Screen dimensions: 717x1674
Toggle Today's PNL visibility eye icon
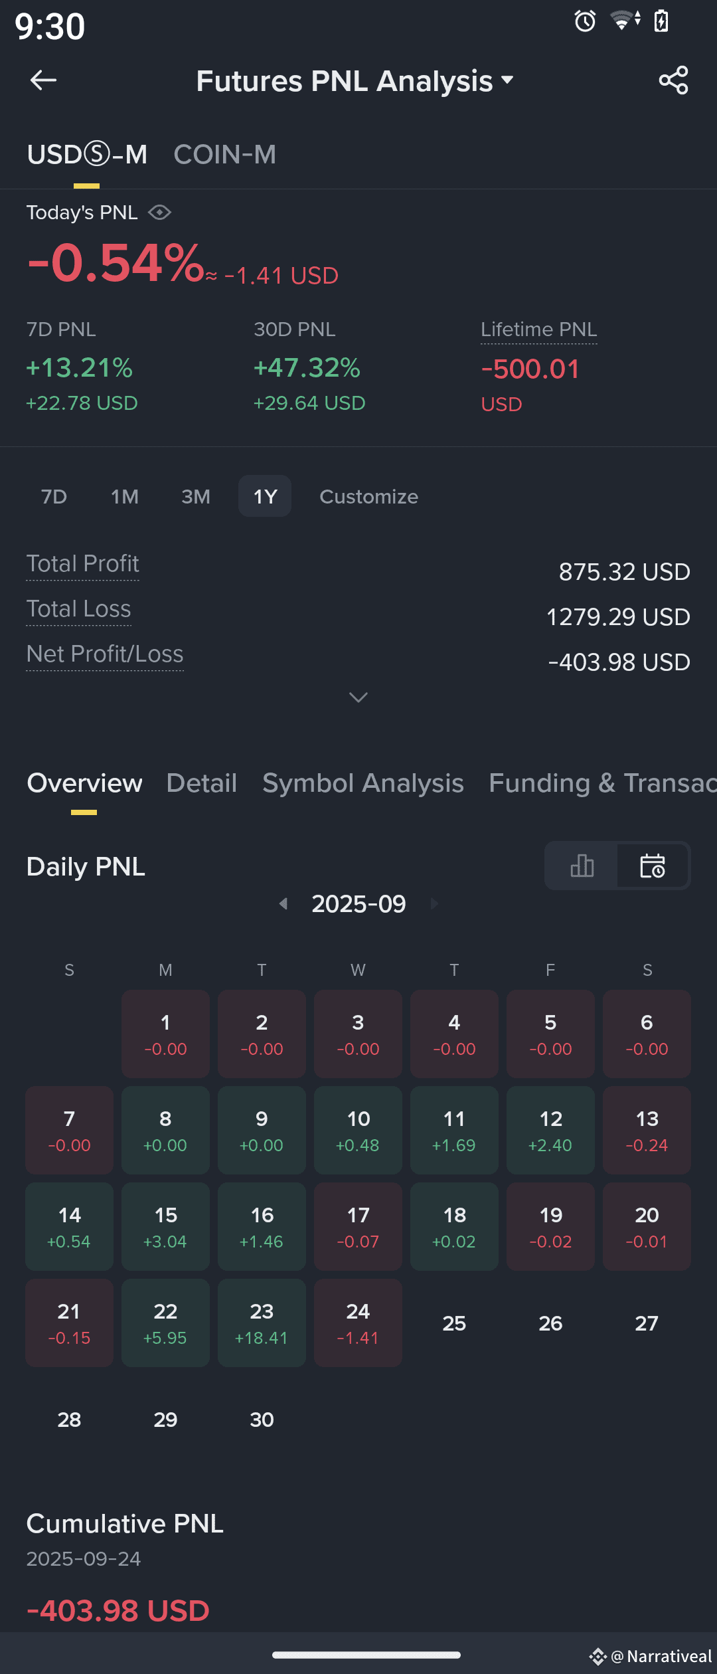click(x=159, y=213)
